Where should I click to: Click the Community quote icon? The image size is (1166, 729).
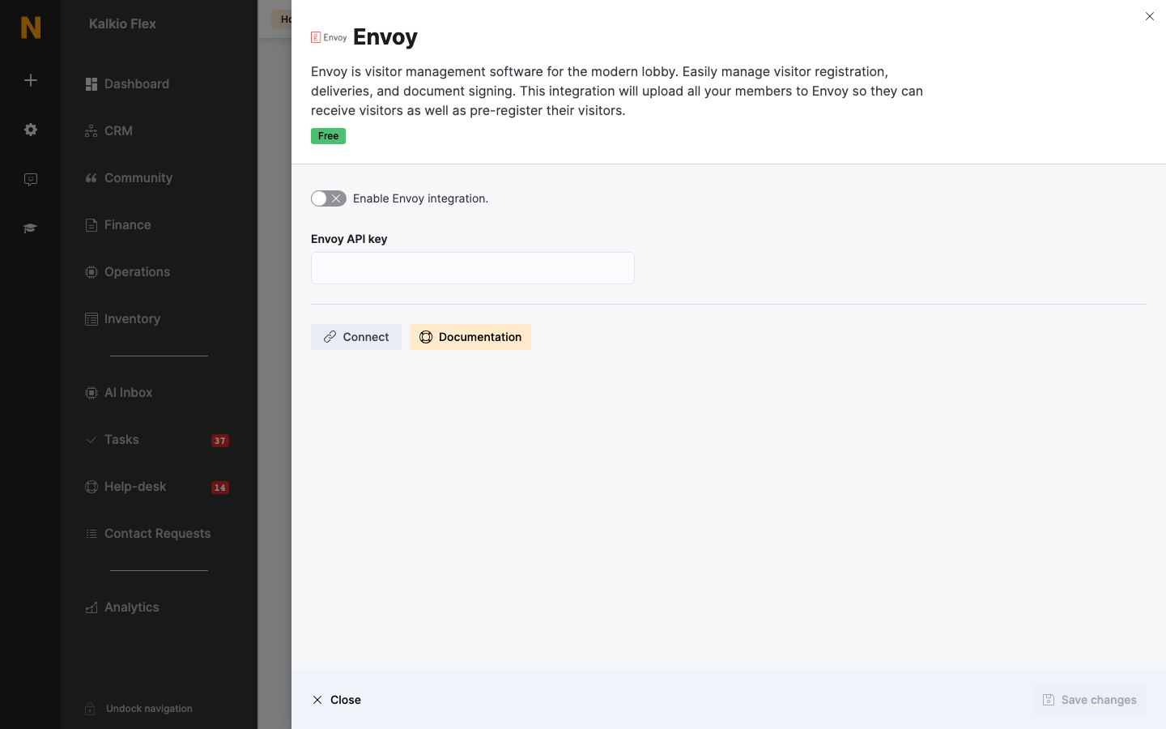[91, 178]
